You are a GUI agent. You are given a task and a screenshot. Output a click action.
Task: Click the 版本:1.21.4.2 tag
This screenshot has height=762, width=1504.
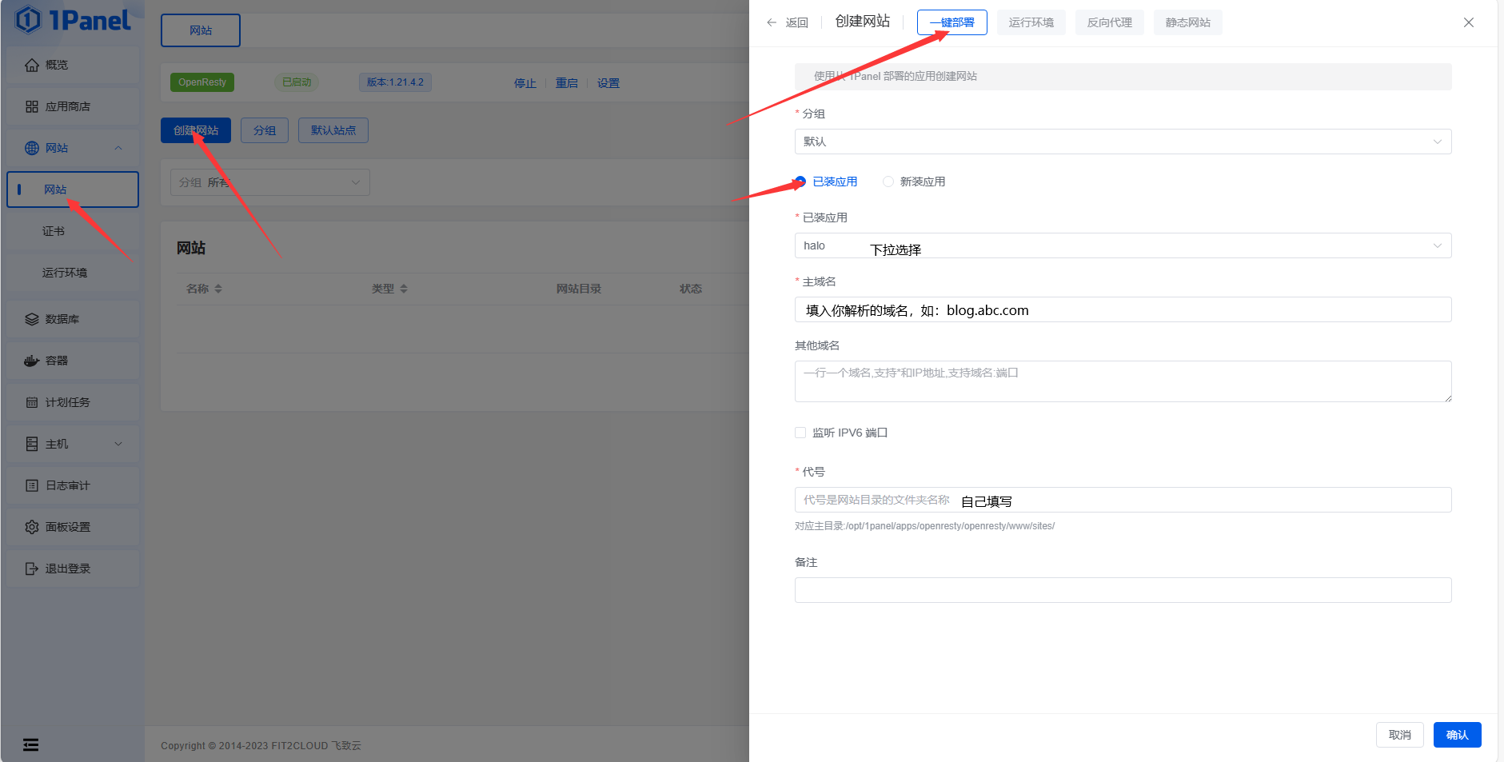coord(395,82)
